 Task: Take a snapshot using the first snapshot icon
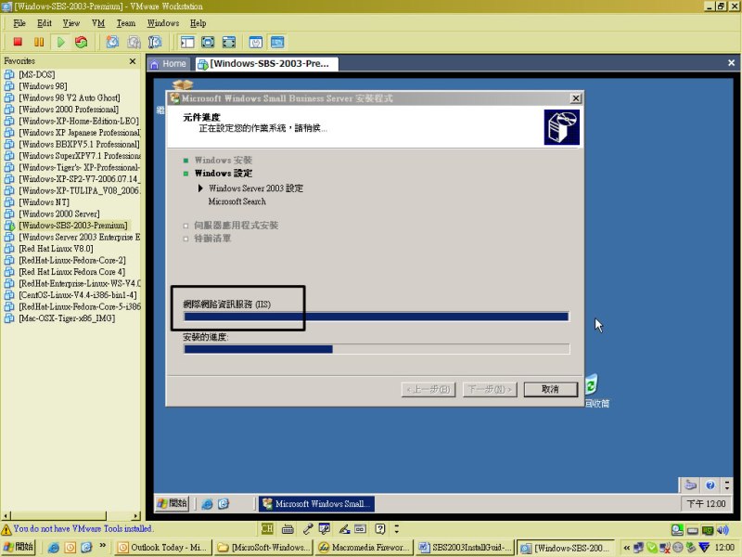tap(112, 42)
